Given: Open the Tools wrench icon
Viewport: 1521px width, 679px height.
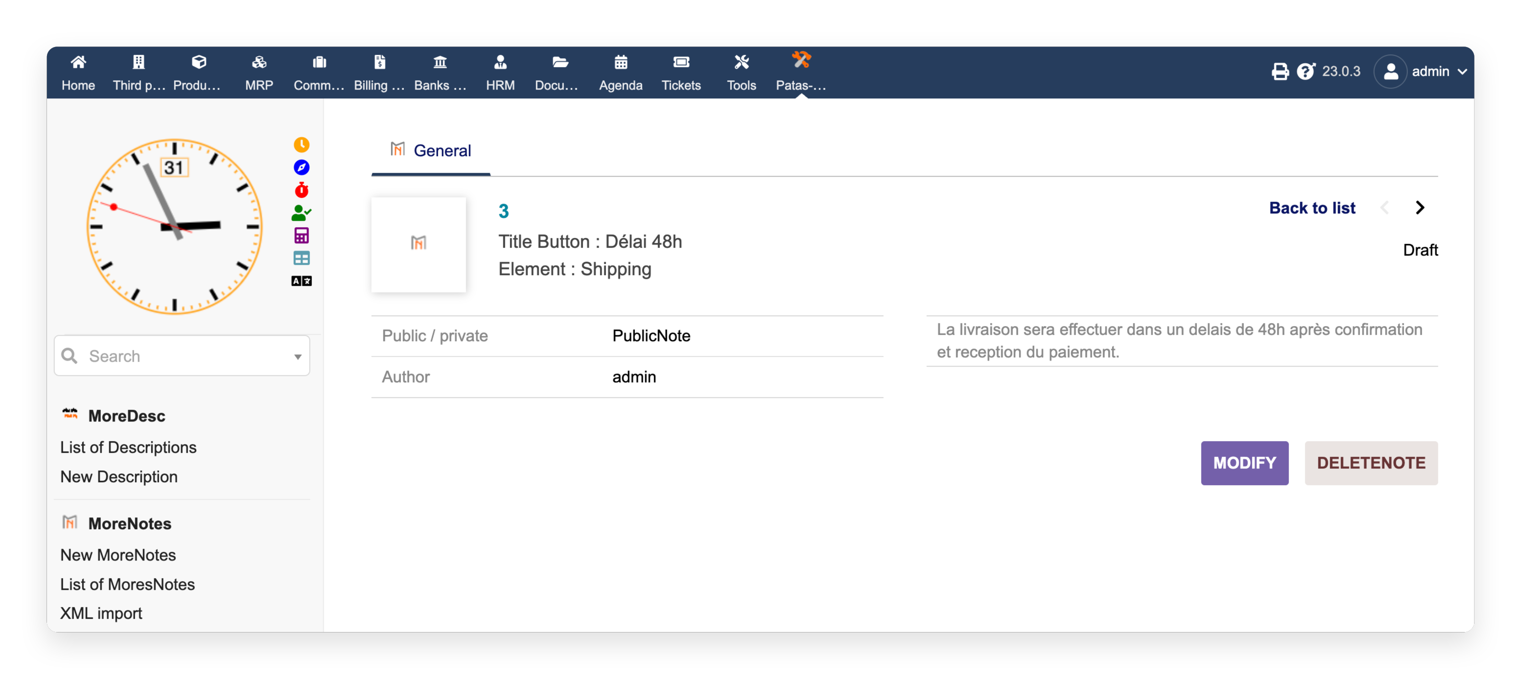Looking at the screenshot, I should tap(741, 62).
